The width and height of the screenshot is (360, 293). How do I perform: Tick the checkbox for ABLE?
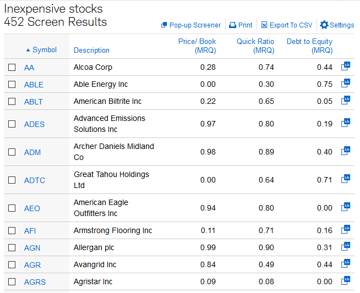pyautogui.click(x=12, y=84)
